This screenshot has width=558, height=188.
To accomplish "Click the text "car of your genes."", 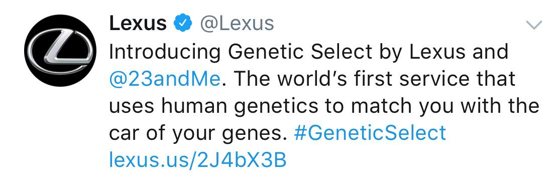I will pos(198,134).
